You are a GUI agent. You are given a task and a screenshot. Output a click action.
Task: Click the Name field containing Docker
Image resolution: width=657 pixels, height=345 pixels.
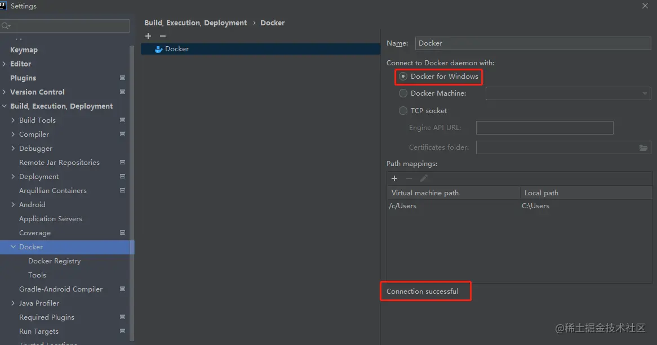[533, 43]
